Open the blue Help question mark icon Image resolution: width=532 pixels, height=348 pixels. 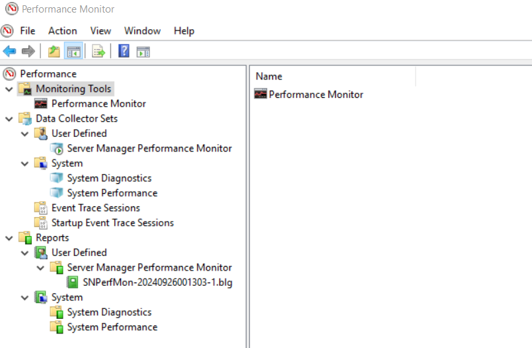pyautogui.click(x=124, y=51)
